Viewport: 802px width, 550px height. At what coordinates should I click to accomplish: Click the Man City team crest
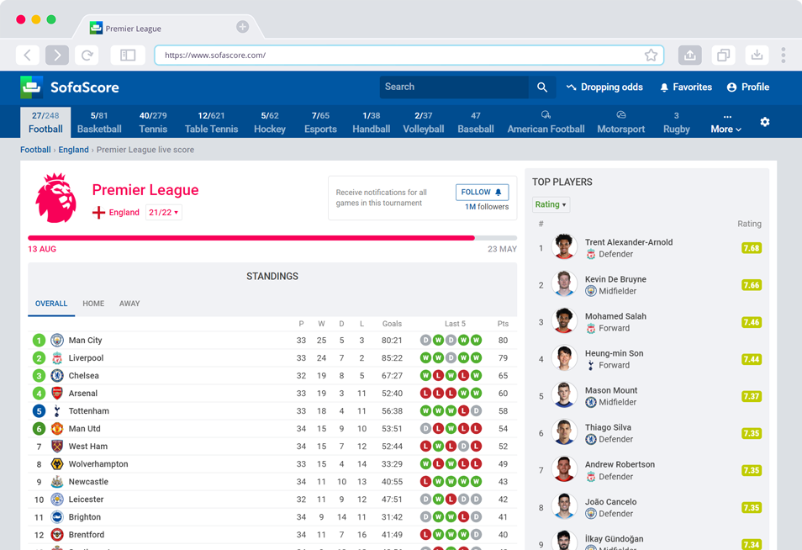click(56, 340)
